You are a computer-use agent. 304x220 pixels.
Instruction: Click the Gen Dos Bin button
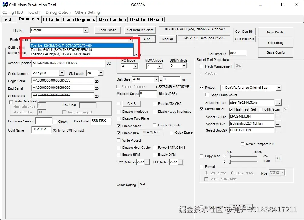click(244, 32)
